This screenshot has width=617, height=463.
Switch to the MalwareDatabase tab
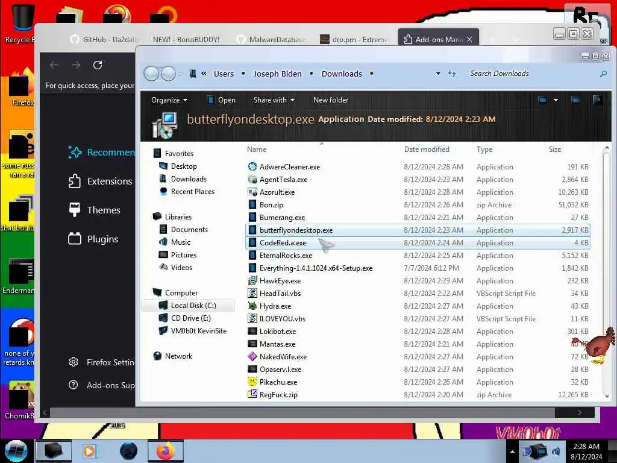click(271, 39)
